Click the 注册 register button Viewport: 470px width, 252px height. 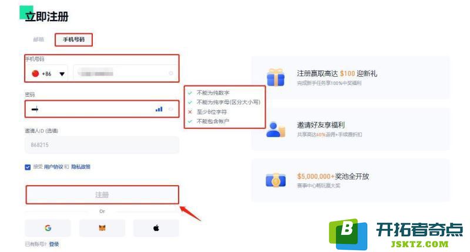(x=102, y=195)
